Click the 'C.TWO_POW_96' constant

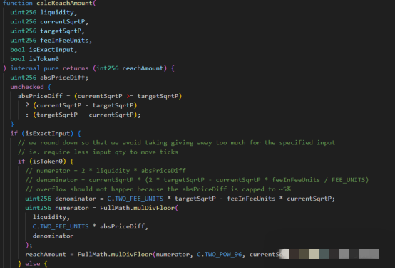(219, 254)
